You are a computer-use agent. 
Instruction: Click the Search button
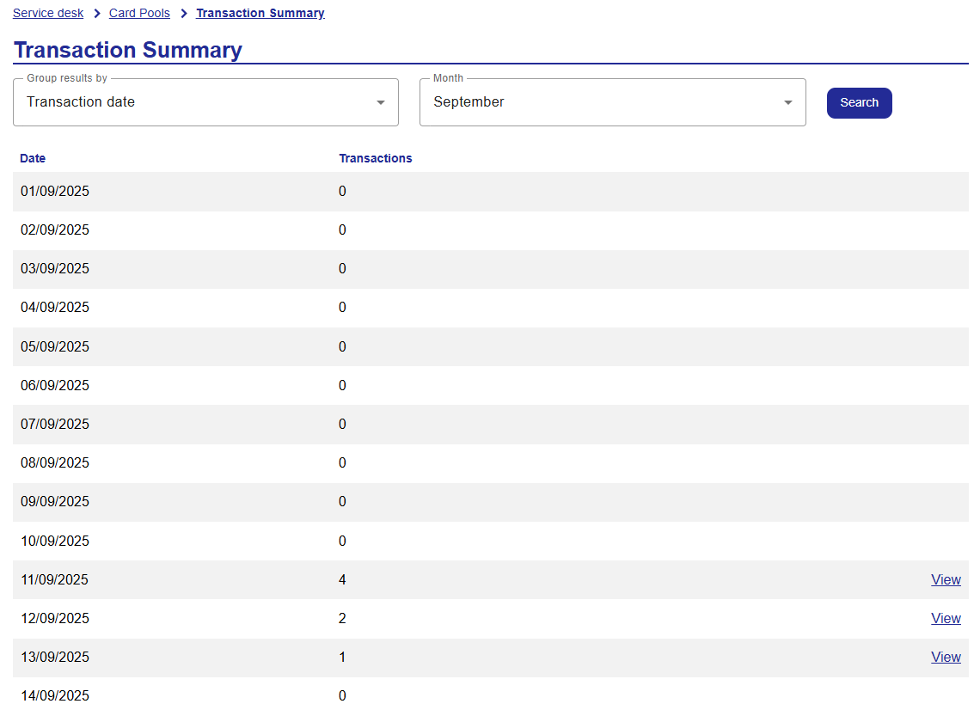(x=860, y=103)
